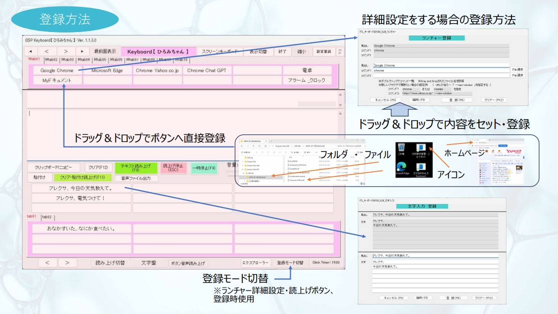The image size is (558, 314).
Task: Click the 音声ファイル出力 button
Action: click(x=136, y=178)
